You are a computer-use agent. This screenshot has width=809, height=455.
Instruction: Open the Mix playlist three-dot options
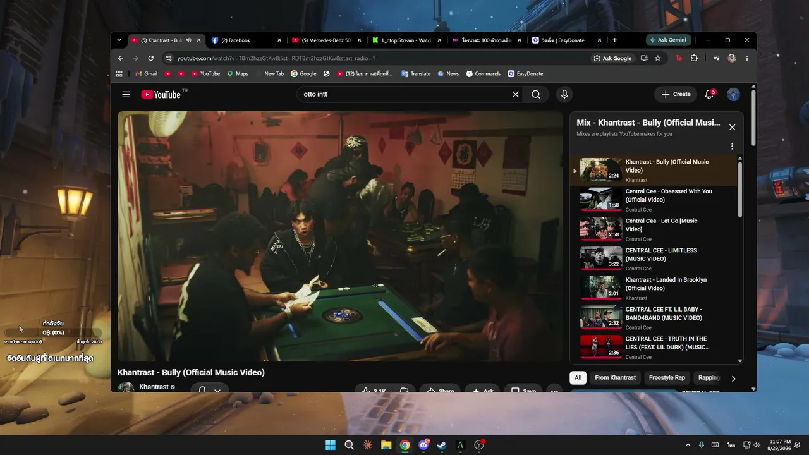[732, 147]
